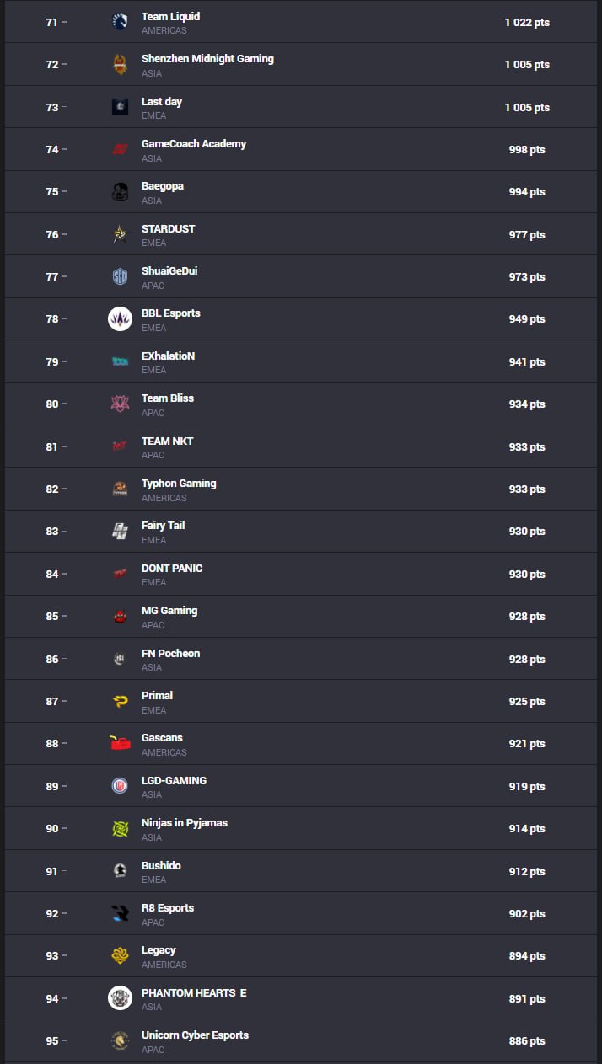Open the DONT PANIC team name link

(172, 569)
